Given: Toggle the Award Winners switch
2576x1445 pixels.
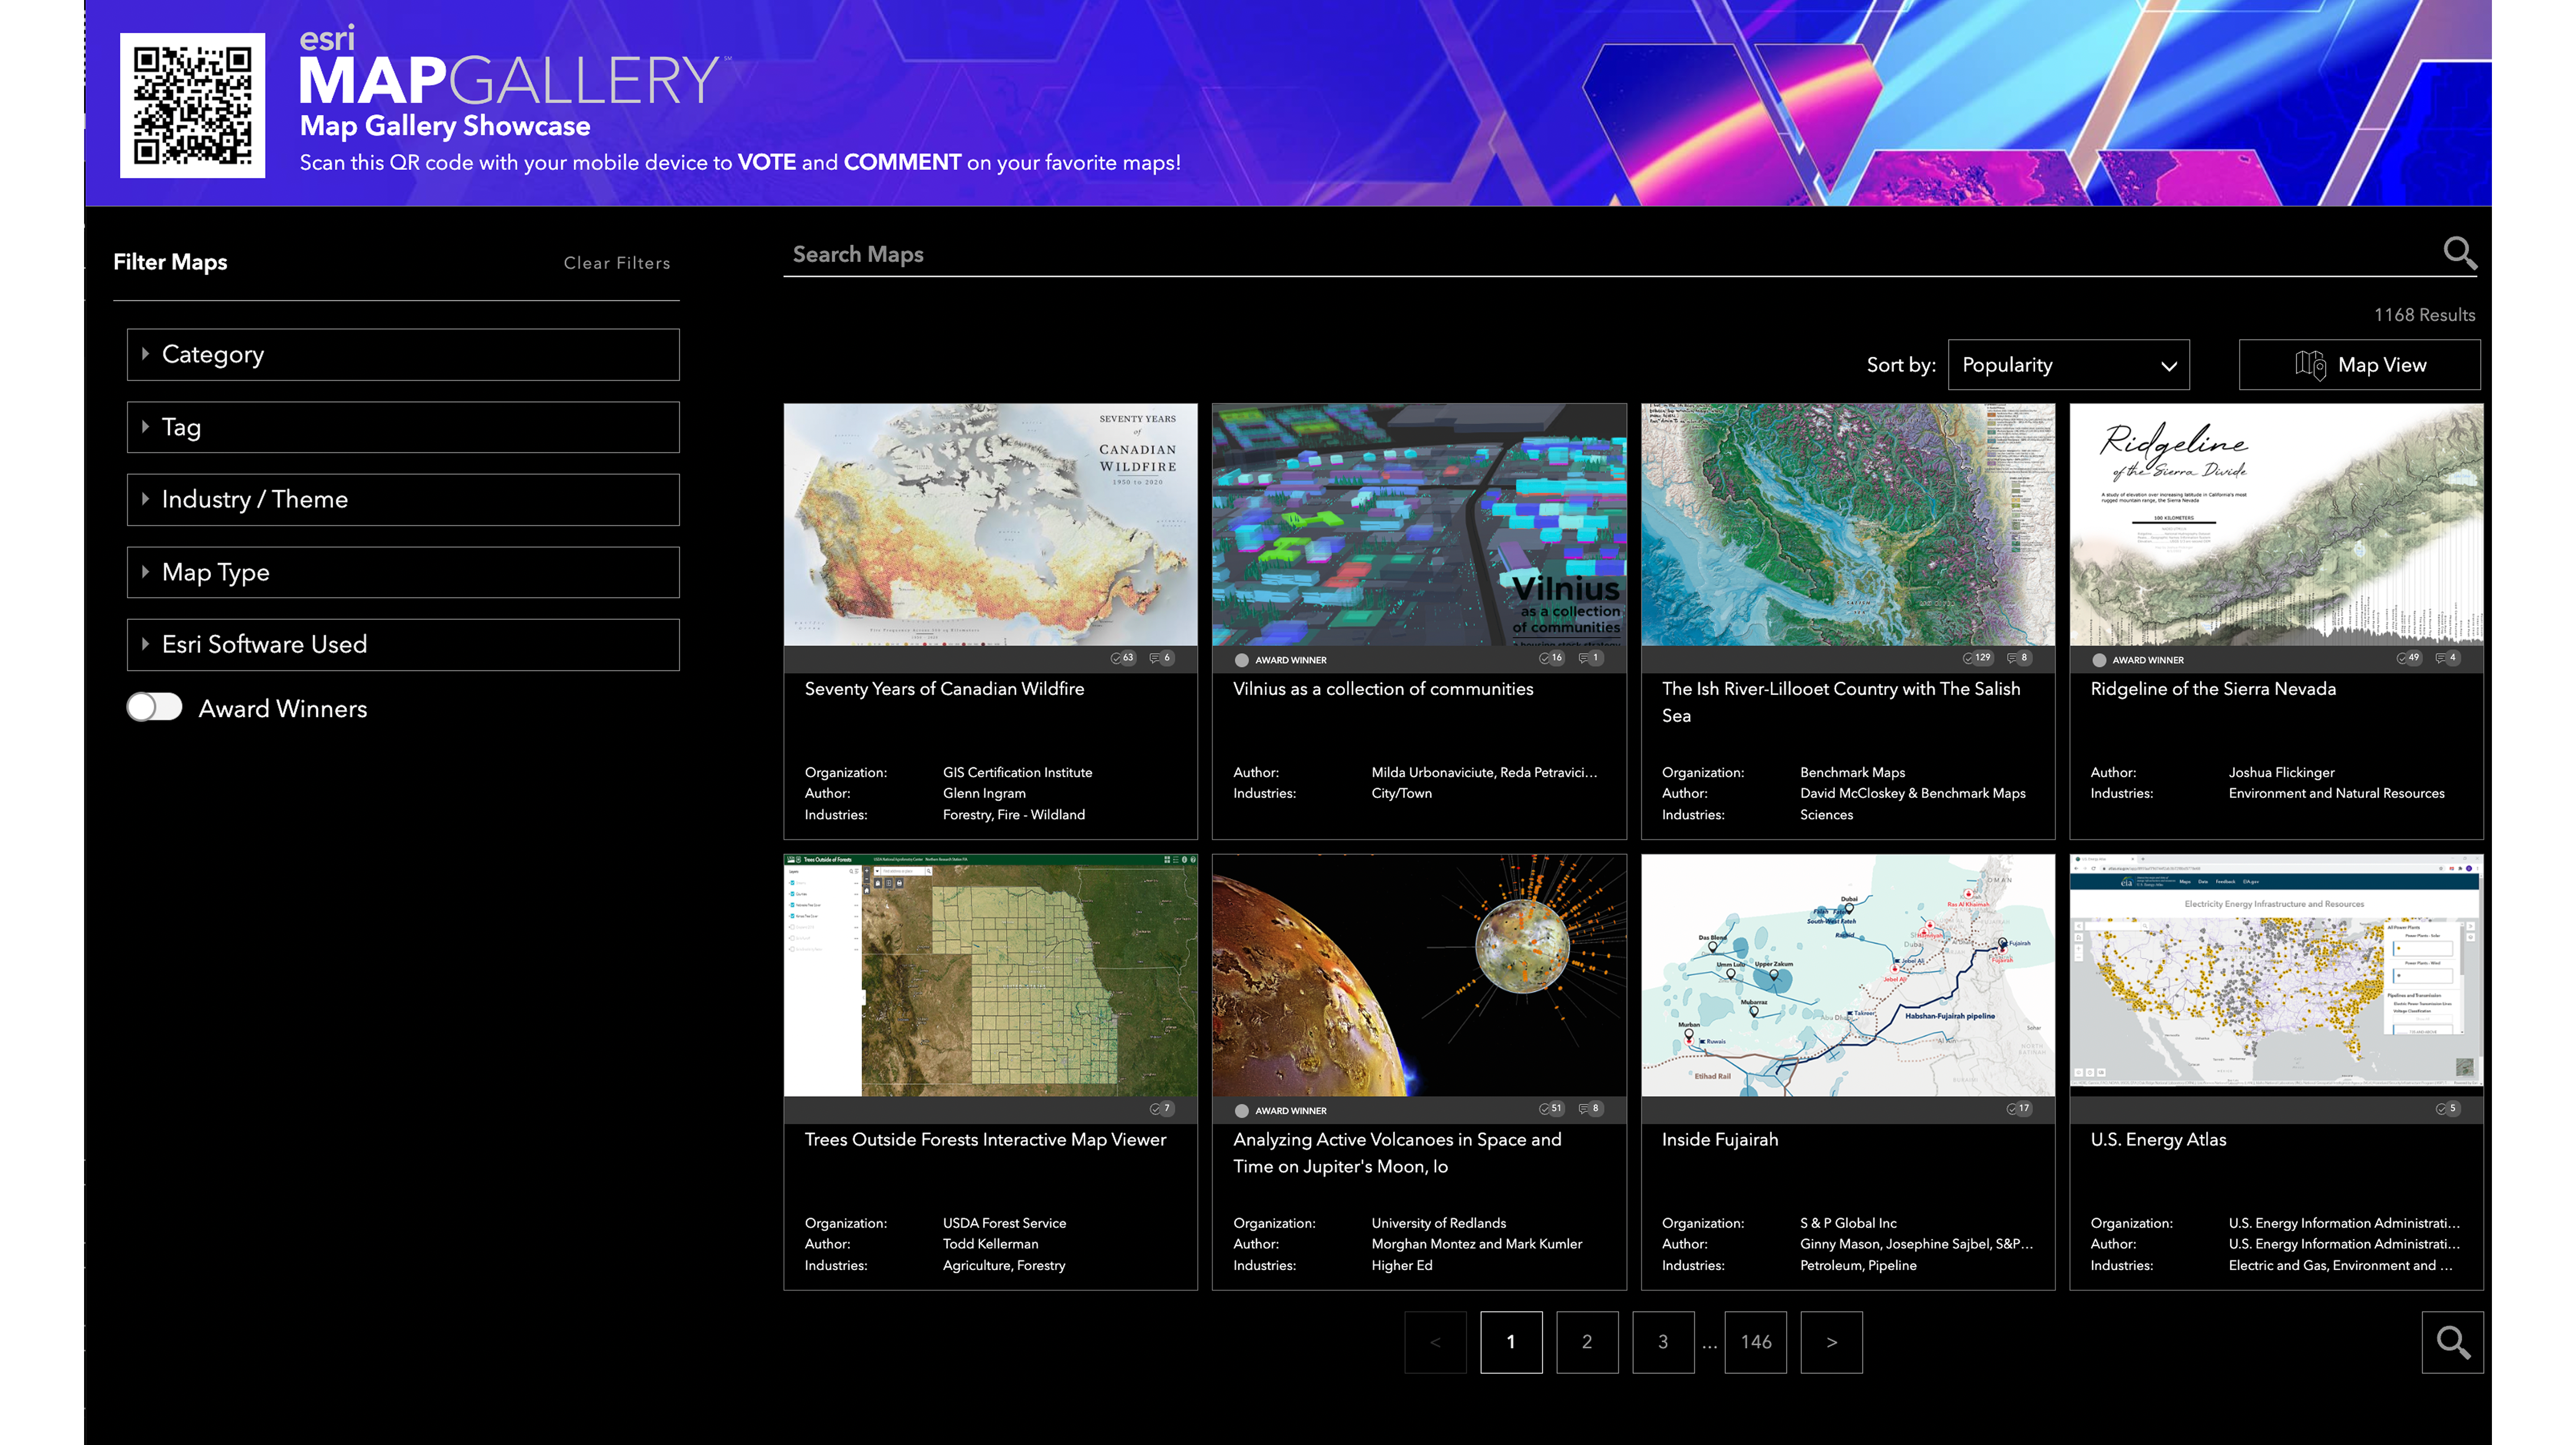Looking at the screenshot, I should [154, 707].
